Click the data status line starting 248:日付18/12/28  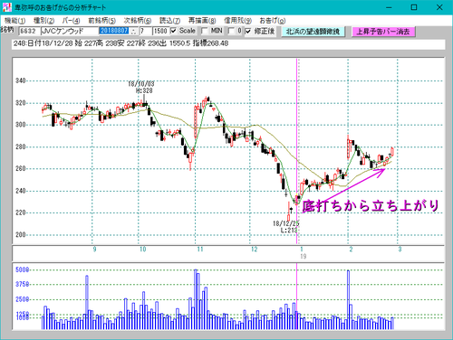click(x=228, y=43)
